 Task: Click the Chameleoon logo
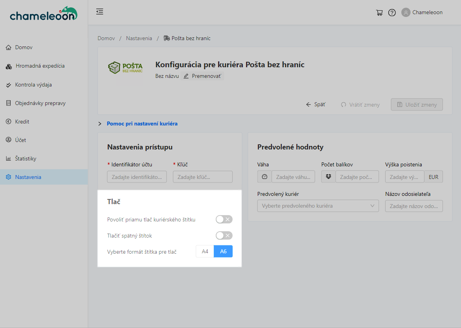(x=44, y=15)
